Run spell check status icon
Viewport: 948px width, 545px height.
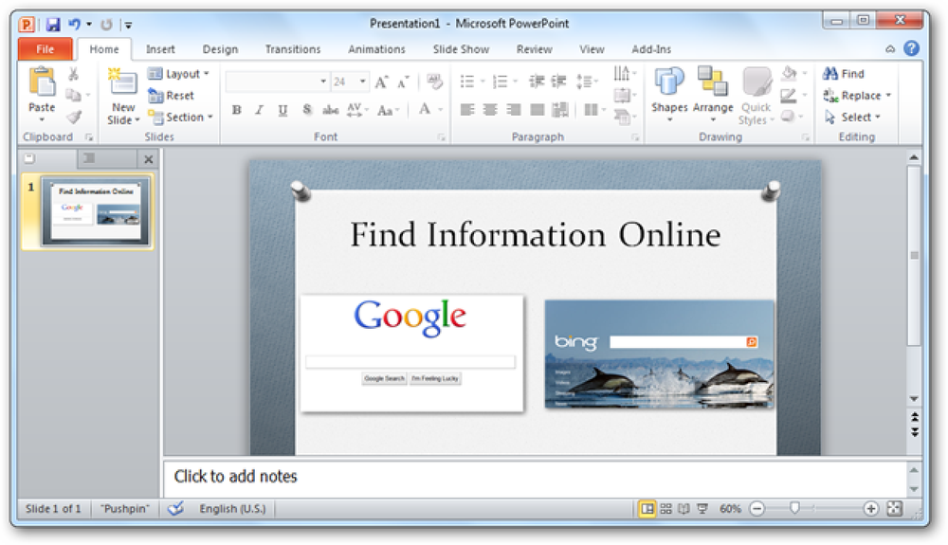click(x=176, y=509)
